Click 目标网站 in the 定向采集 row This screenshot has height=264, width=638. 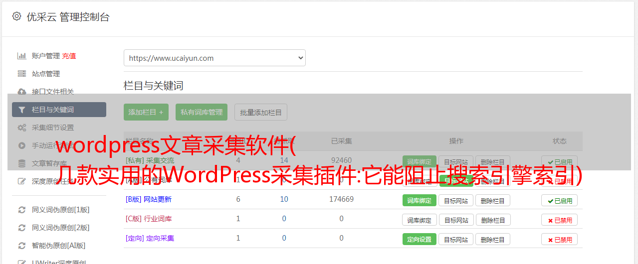[456, 239]
